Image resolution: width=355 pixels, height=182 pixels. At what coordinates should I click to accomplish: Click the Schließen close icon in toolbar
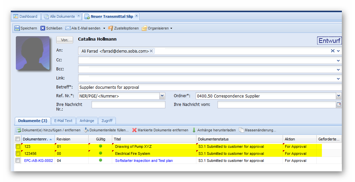(x=43, y=28)
